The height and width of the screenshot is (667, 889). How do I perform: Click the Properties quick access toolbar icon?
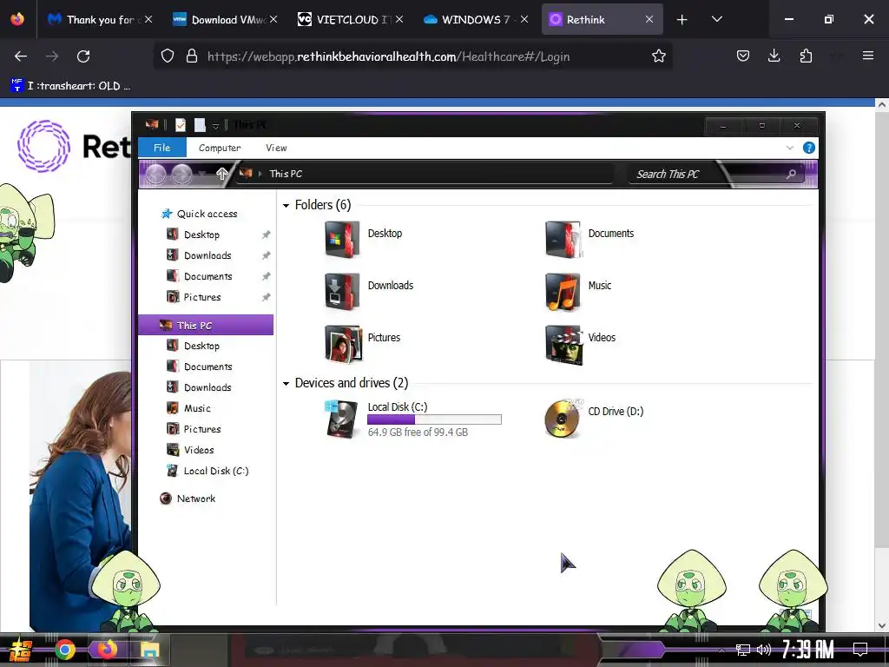pyautogui.click(x=181, y=124)
